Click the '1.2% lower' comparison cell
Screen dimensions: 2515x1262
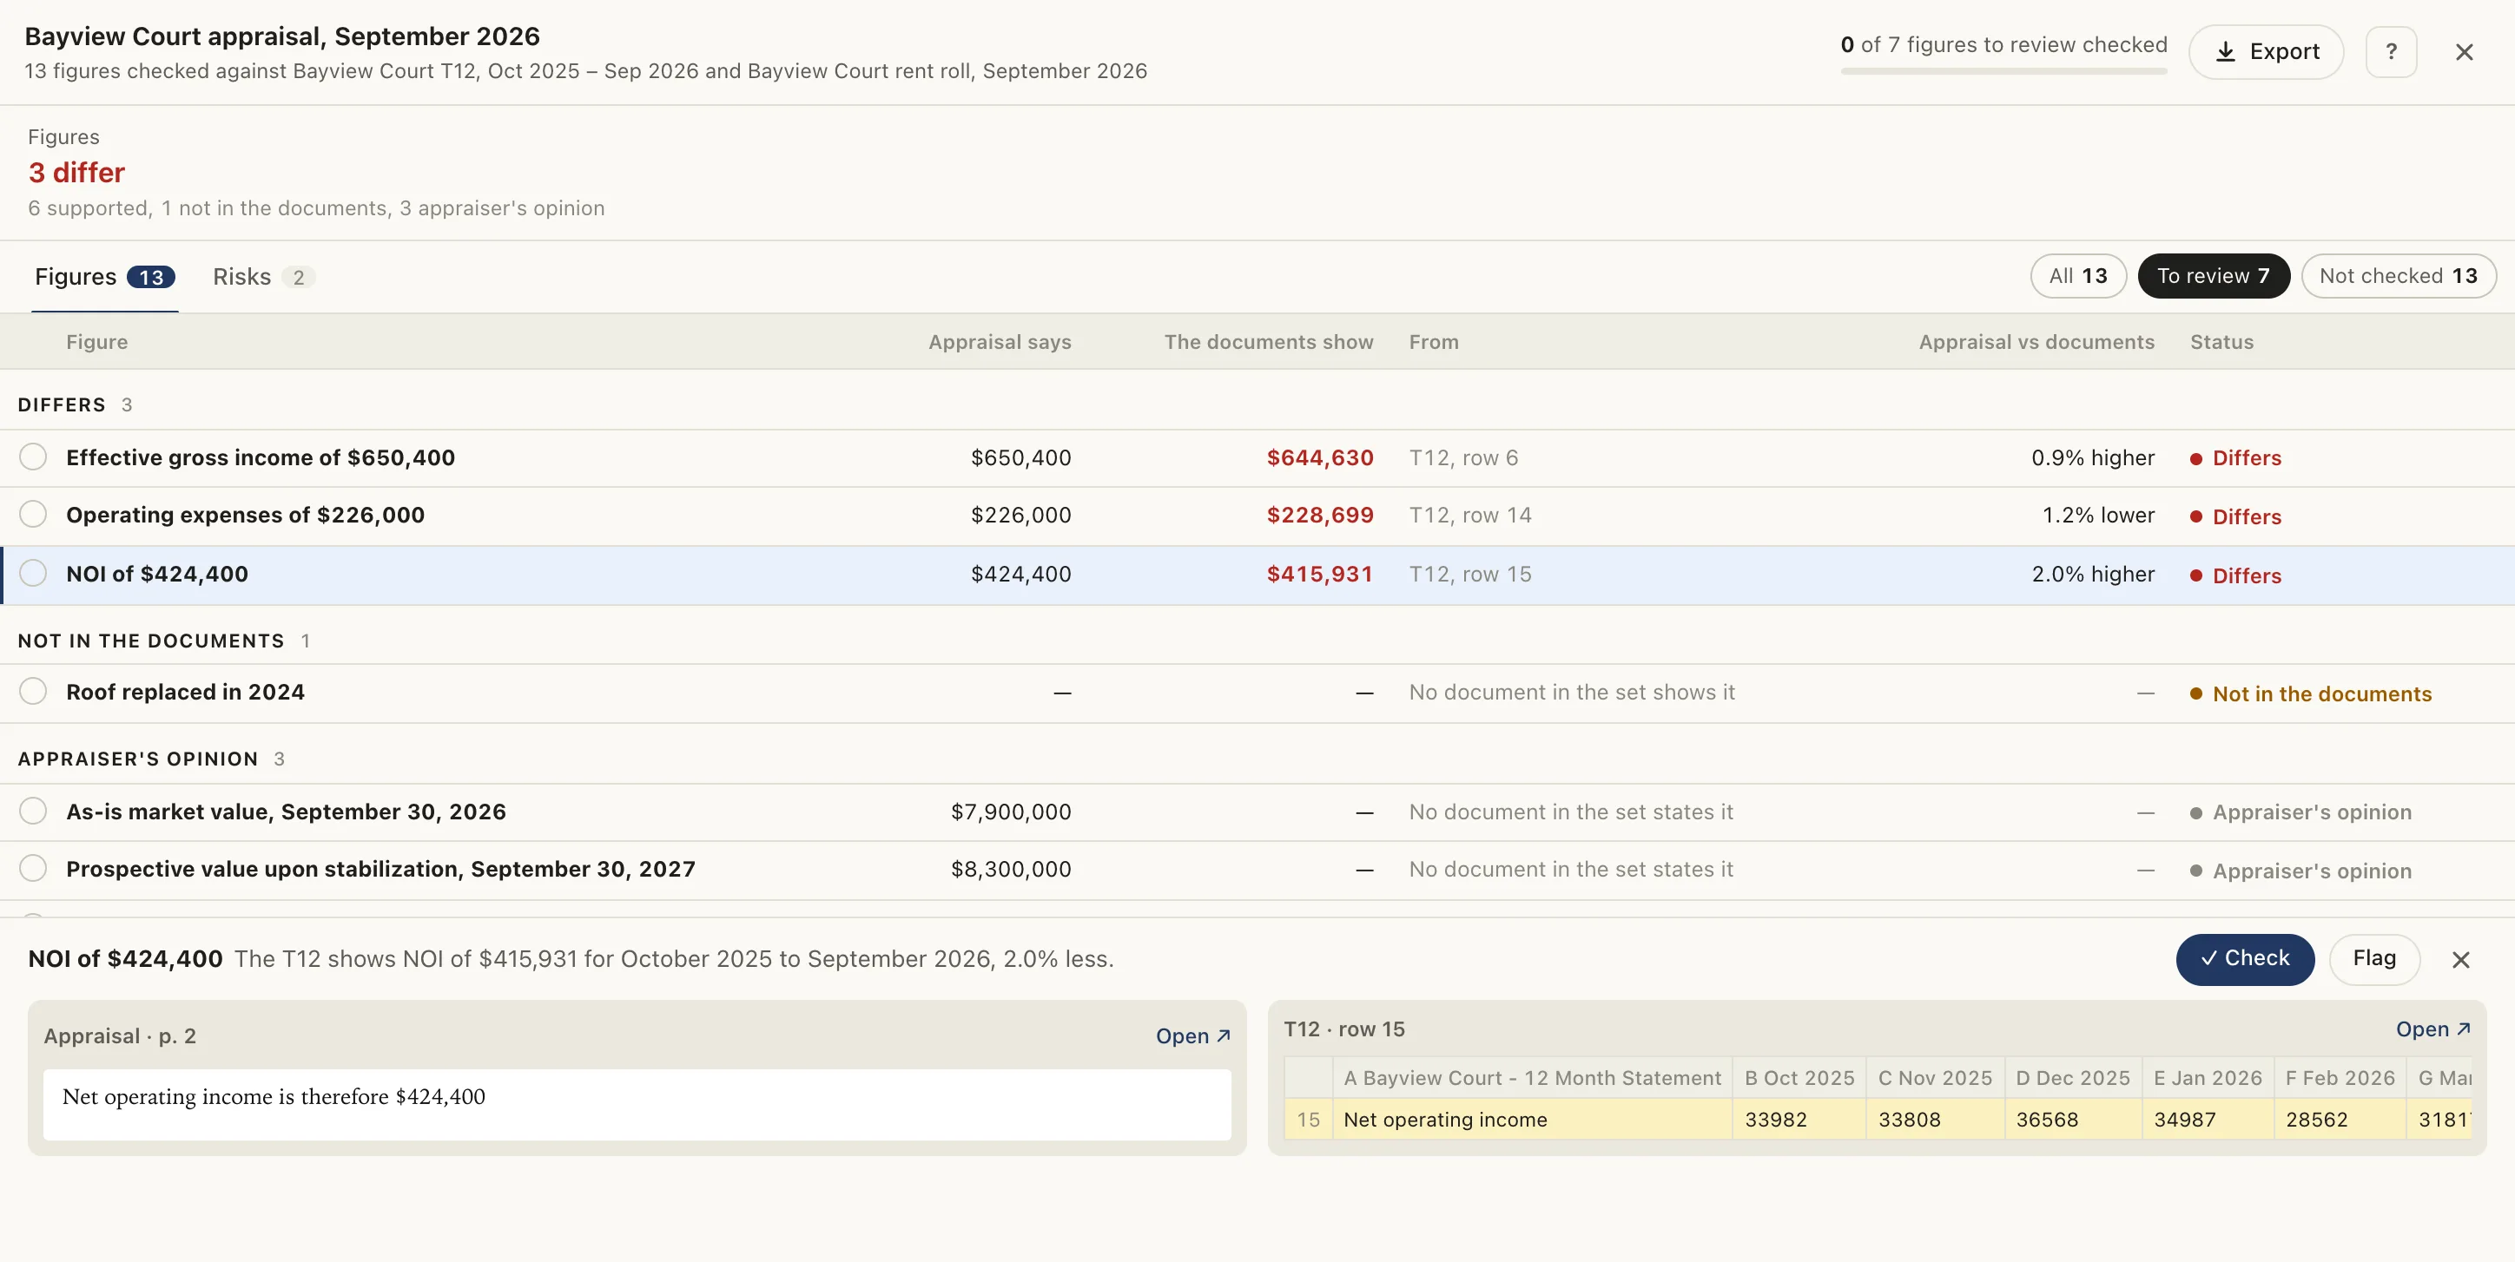[x=2098, y=516]
